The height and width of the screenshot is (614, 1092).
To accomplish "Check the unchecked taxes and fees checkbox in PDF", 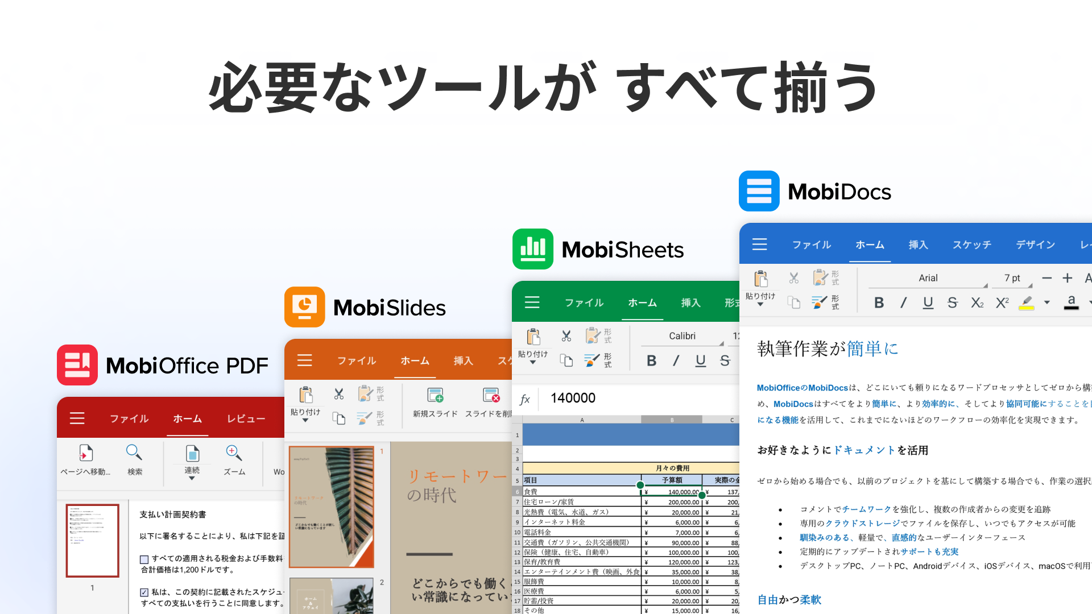I will (144, 559).
